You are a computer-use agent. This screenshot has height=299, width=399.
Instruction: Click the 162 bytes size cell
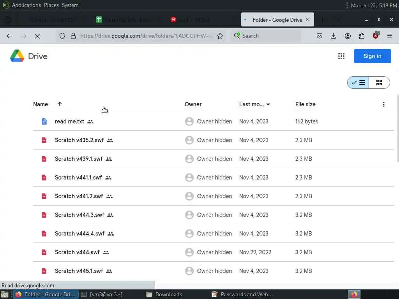tap(307, 121)
